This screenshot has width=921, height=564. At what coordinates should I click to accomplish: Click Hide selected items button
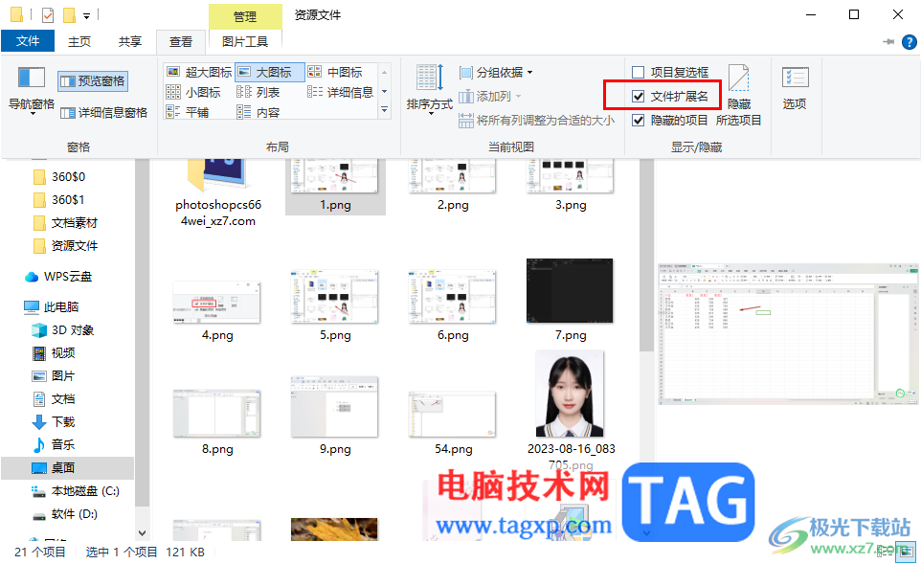(x=738, y=95)
